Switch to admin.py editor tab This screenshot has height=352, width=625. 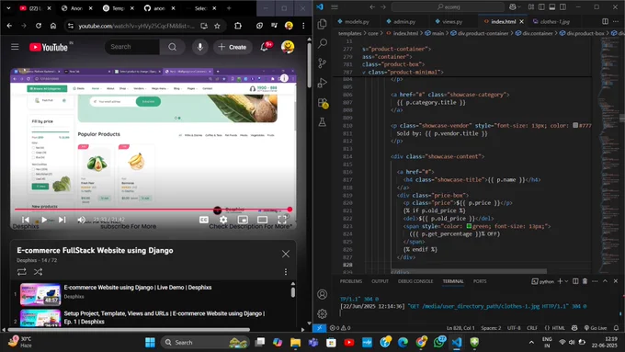point(401,21)
